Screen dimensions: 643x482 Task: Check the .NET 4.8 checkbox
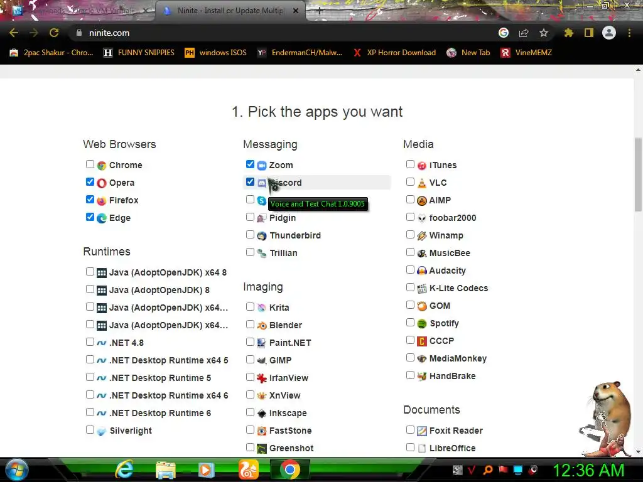pos(90,342)
